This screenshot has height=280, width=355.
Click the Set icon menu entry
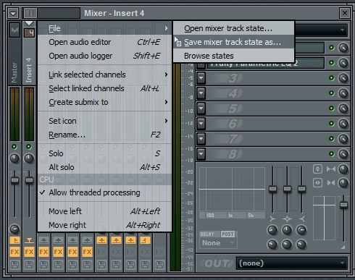tap(104, 121)
